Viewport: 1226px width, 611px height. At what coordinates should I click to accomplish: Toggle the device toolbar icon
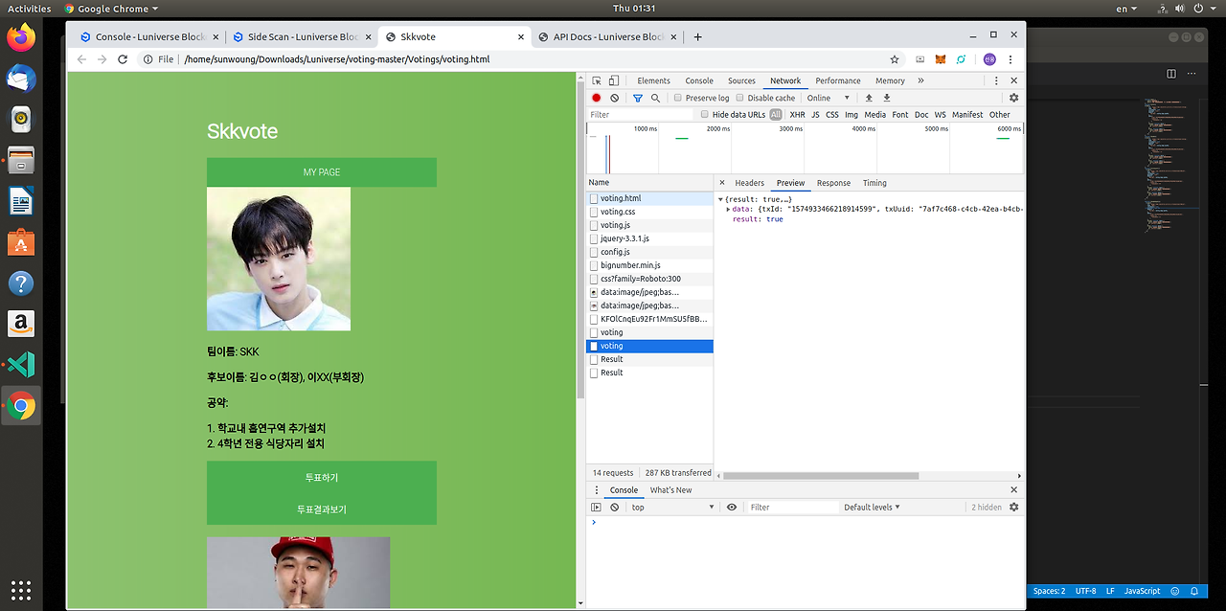pos(614,81)
